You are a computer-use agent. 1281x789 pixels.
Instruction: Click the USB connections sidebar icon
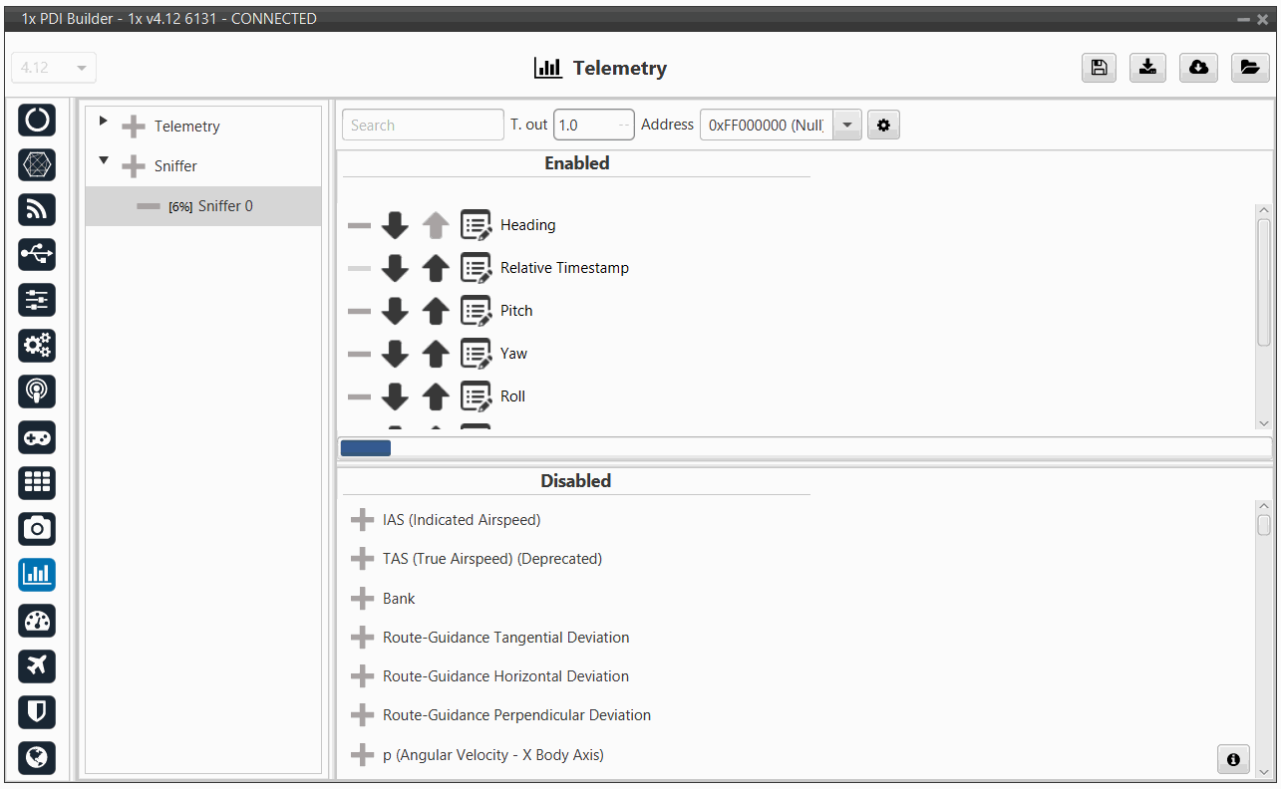37,255
